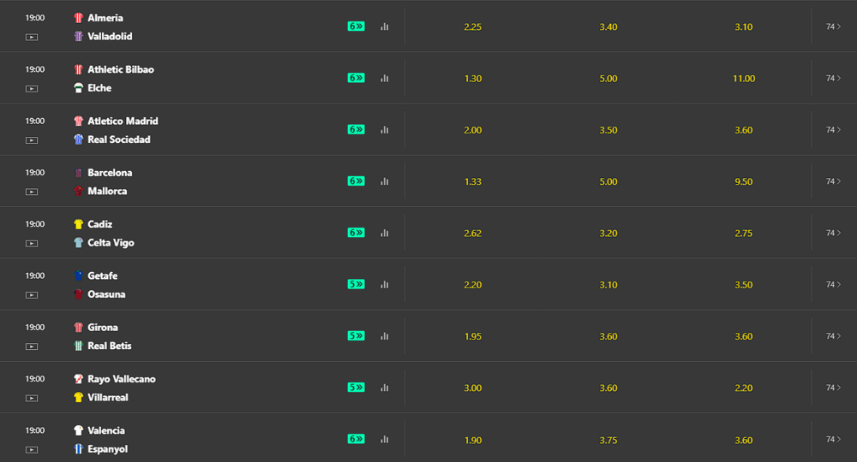
Task: Click stream icon for Rayo Vallecano match
Action: (32, 398)
